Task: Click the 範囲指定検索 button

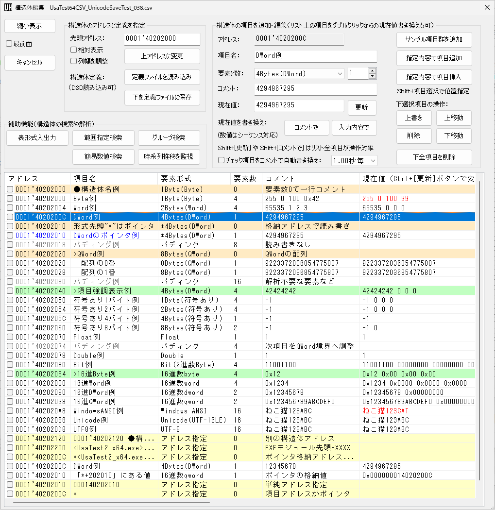Action: coord(103,138)
